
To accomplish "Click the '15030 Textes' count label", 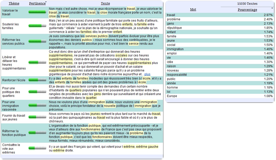I will (x=247, y=4).
